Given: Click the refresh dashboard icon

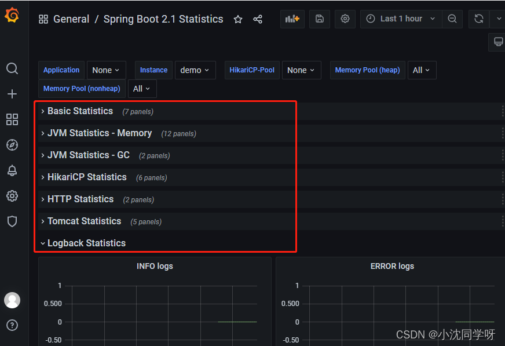Looking at the screenshot, I should (479, 19).
